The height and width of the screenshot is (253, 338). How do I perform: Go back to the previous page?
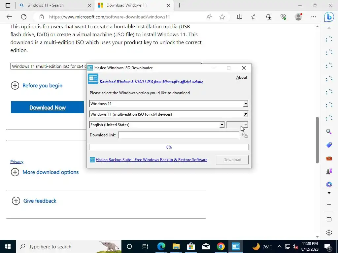pyautogui.click(x=9, y=17)
